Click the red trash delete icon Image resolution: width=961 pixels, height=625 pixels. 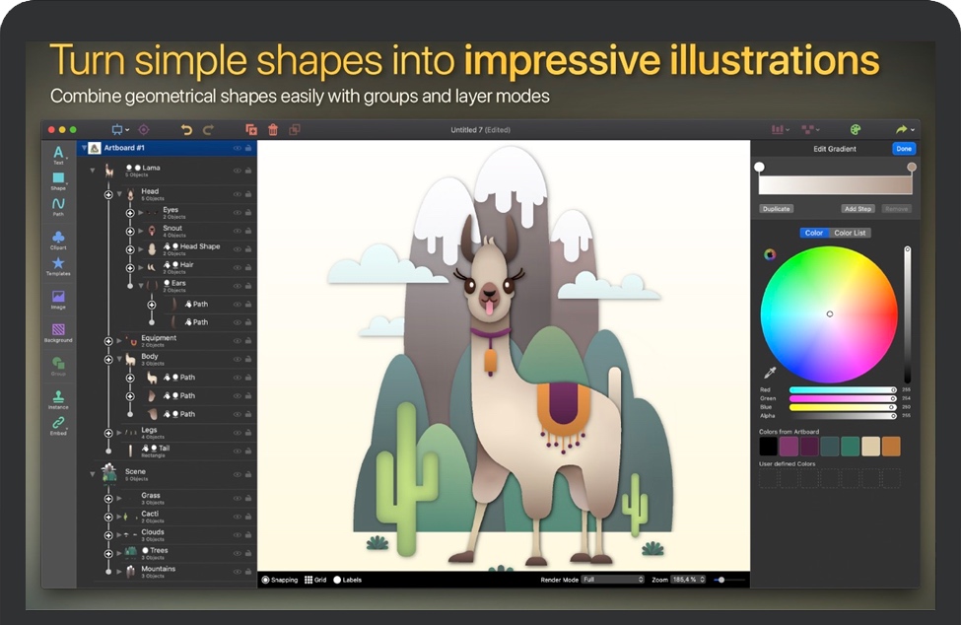tap(273, 129)
